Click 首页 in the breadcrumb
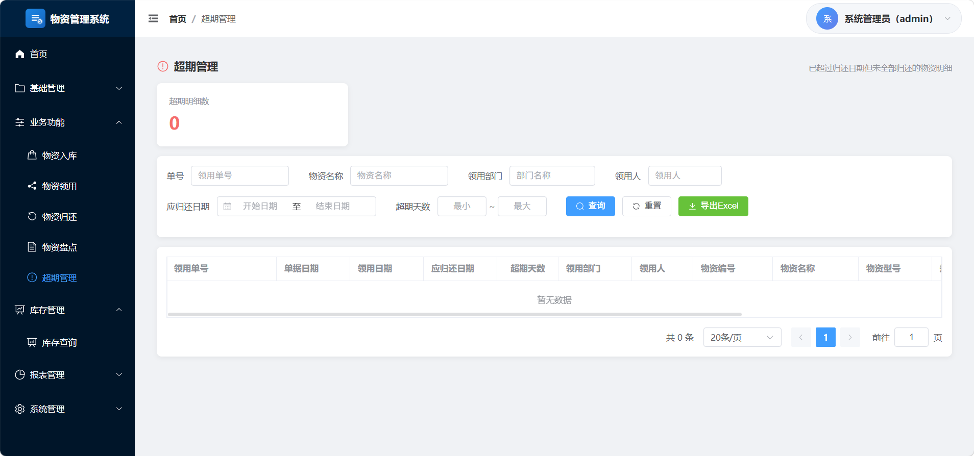 click(x=178, y=19)
